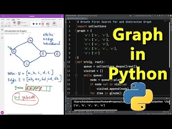Click line number 9 in the gutter
Screen dimensions: 172x129
(x=69, y=57)
